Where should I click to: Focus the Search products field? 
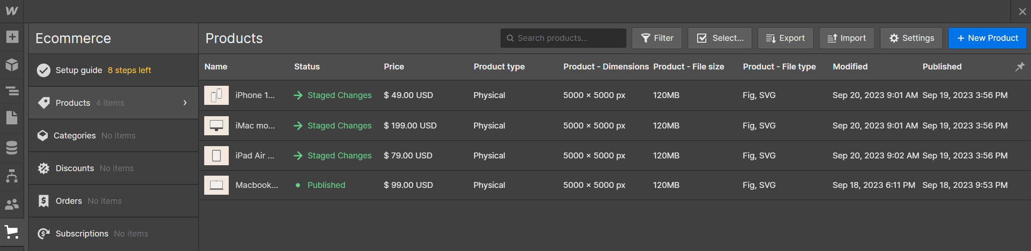(563, 38)
